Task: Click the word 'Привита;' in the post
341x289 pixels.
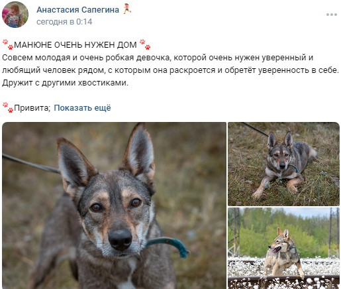Action: (32, 108)
